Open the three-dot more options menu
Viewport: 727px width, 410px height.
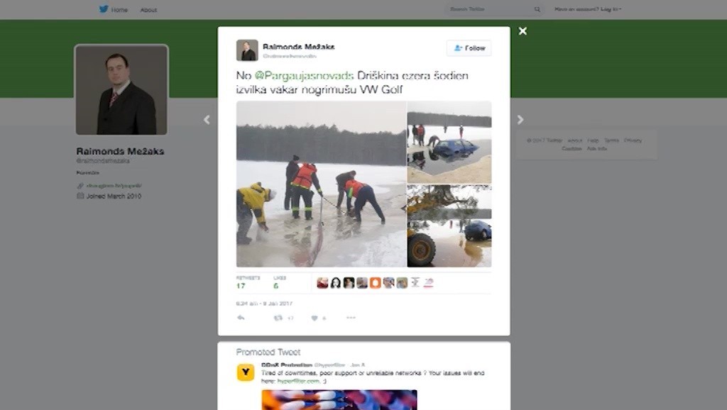351,318
